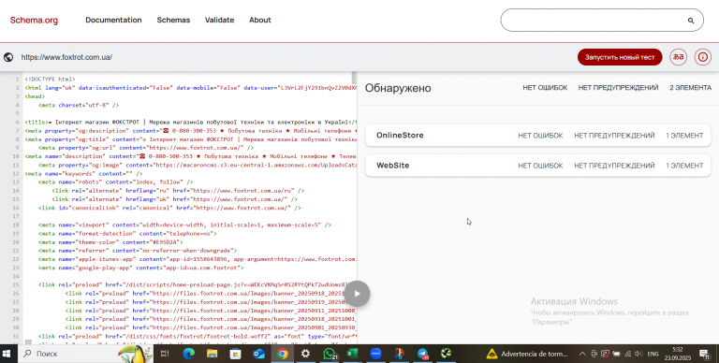This screenshot has width=719, height=363.
Task: Click the search magnifier icon in header
Action: (x=691, y=21)
